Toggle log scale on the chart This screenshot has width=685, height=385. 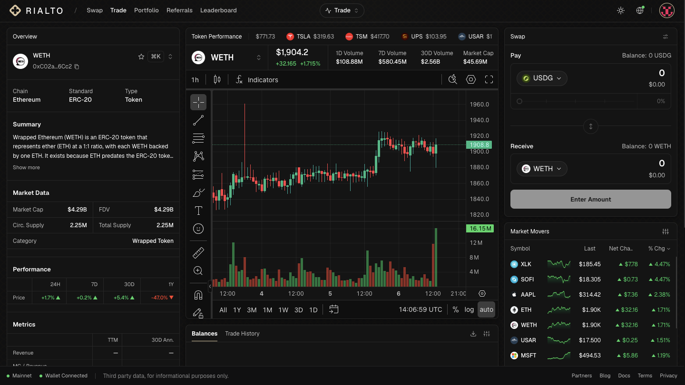[x=470, y=309]
